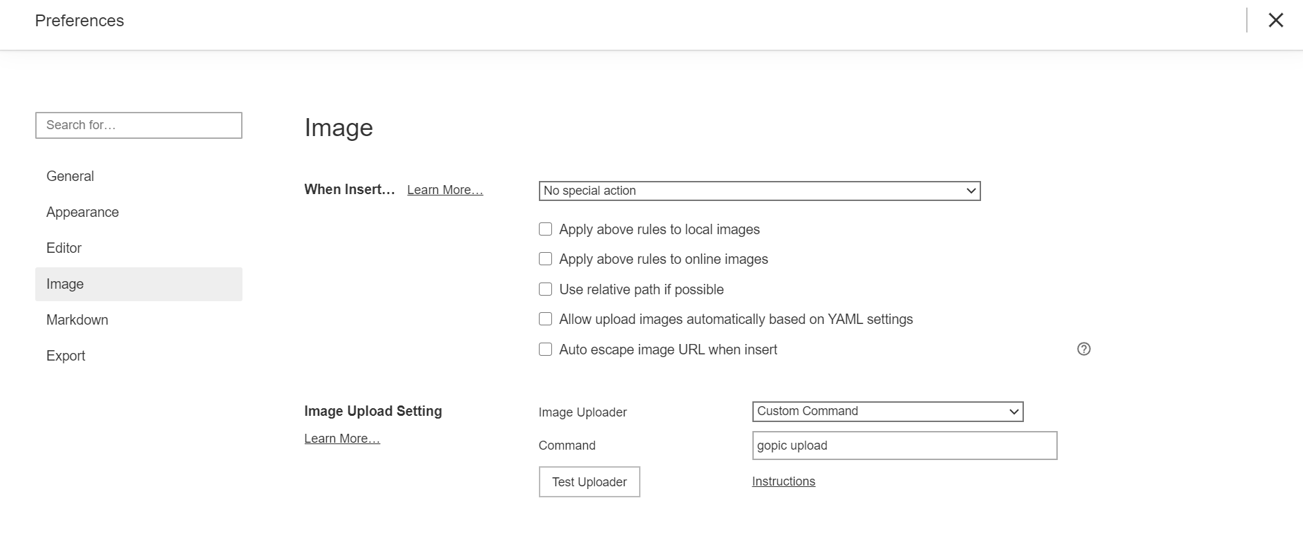The height and width of the screenshot is (545, 1303).
Task: Focus the preferences search field
Action: tap(139, 125)
